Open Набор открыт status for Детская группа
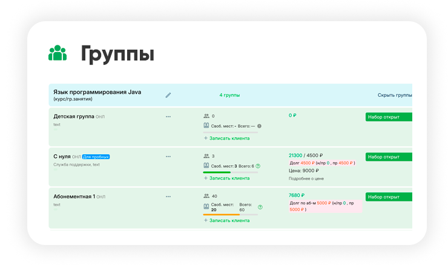Image resolution: width=448 pixels, height=265 pixels. point(388,117)
